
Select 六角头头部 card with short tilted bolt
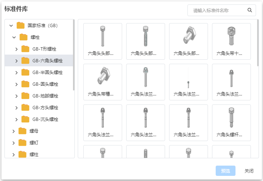[x=189, y=41]
